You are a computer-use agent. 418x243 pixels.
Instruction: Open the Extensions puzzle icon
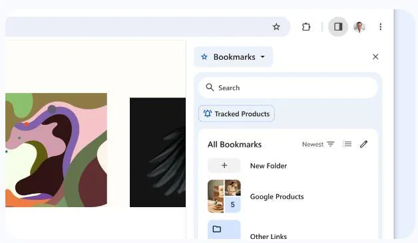coord(306,27)
